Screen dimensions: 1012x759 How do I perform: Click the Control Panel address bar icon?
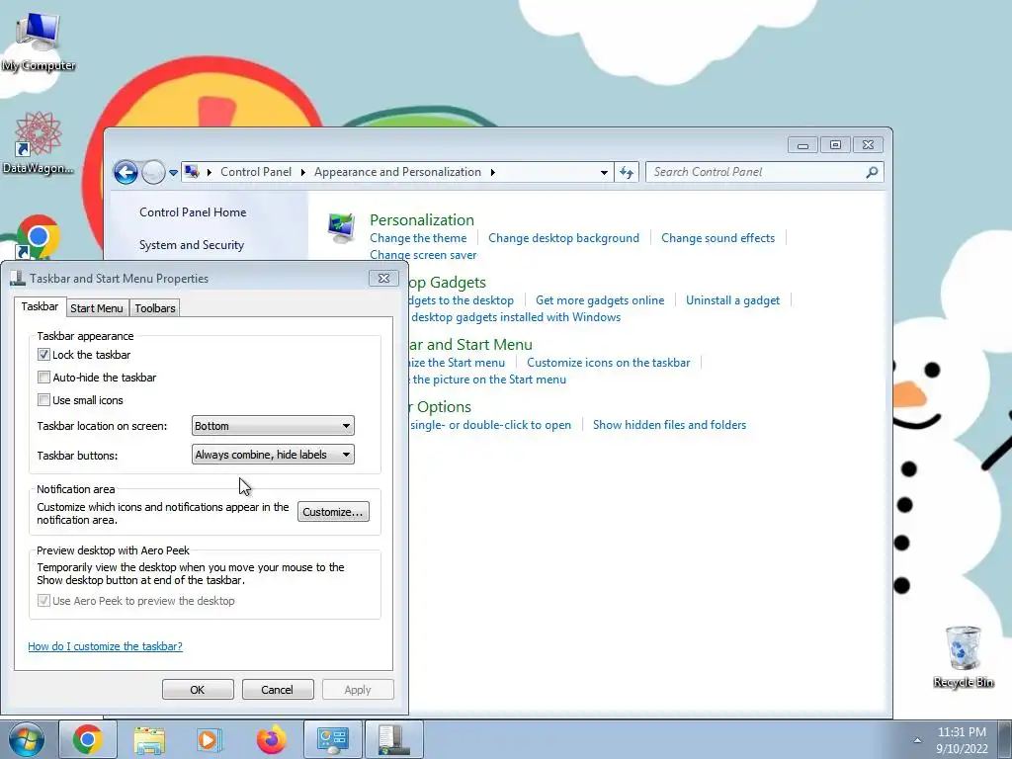(x=192, y=172)
